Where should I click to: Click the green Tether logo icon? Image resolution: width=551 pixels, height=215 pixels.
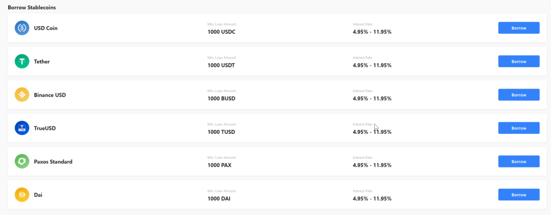pyautogui.click(x=22, y=61)
